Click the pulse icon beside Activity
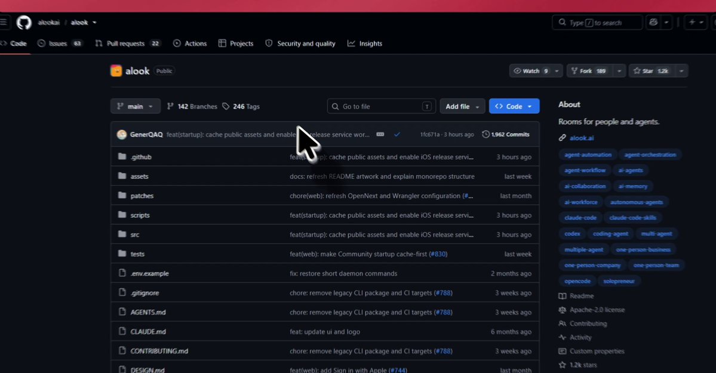This screenshot has height=373, width=716. pyautogui.click(x=562, y=337)
